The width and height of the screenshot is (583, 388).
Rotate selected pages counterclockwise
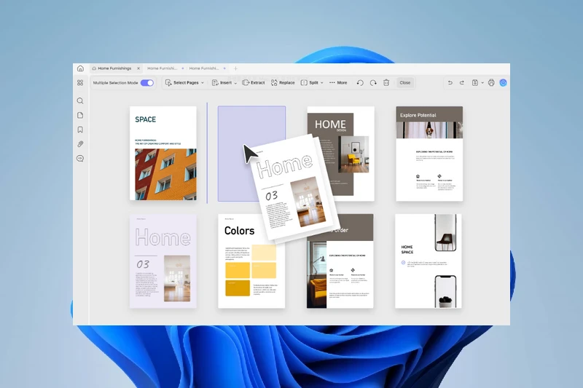(x=360, y=83)
